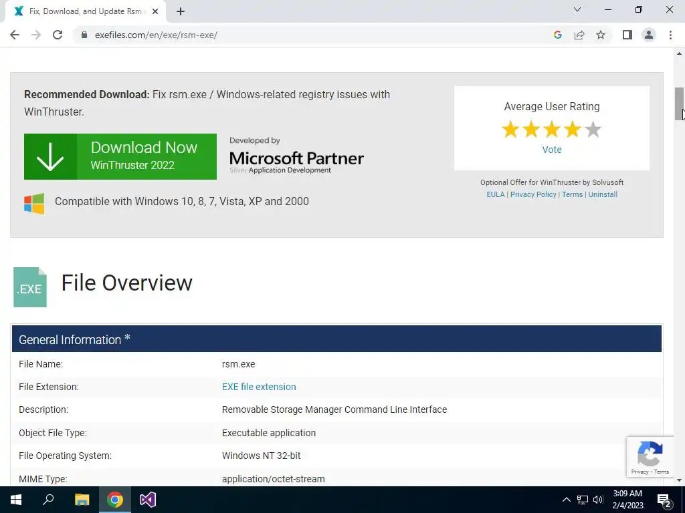This screenshot has height=513, width=685.
Task: Show hidden system tray icons
Action: 566,500
